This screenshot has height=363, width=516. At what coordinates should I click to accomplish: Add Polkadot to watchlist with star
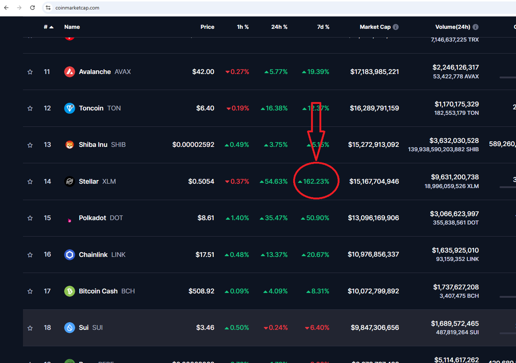coord(30,218)
